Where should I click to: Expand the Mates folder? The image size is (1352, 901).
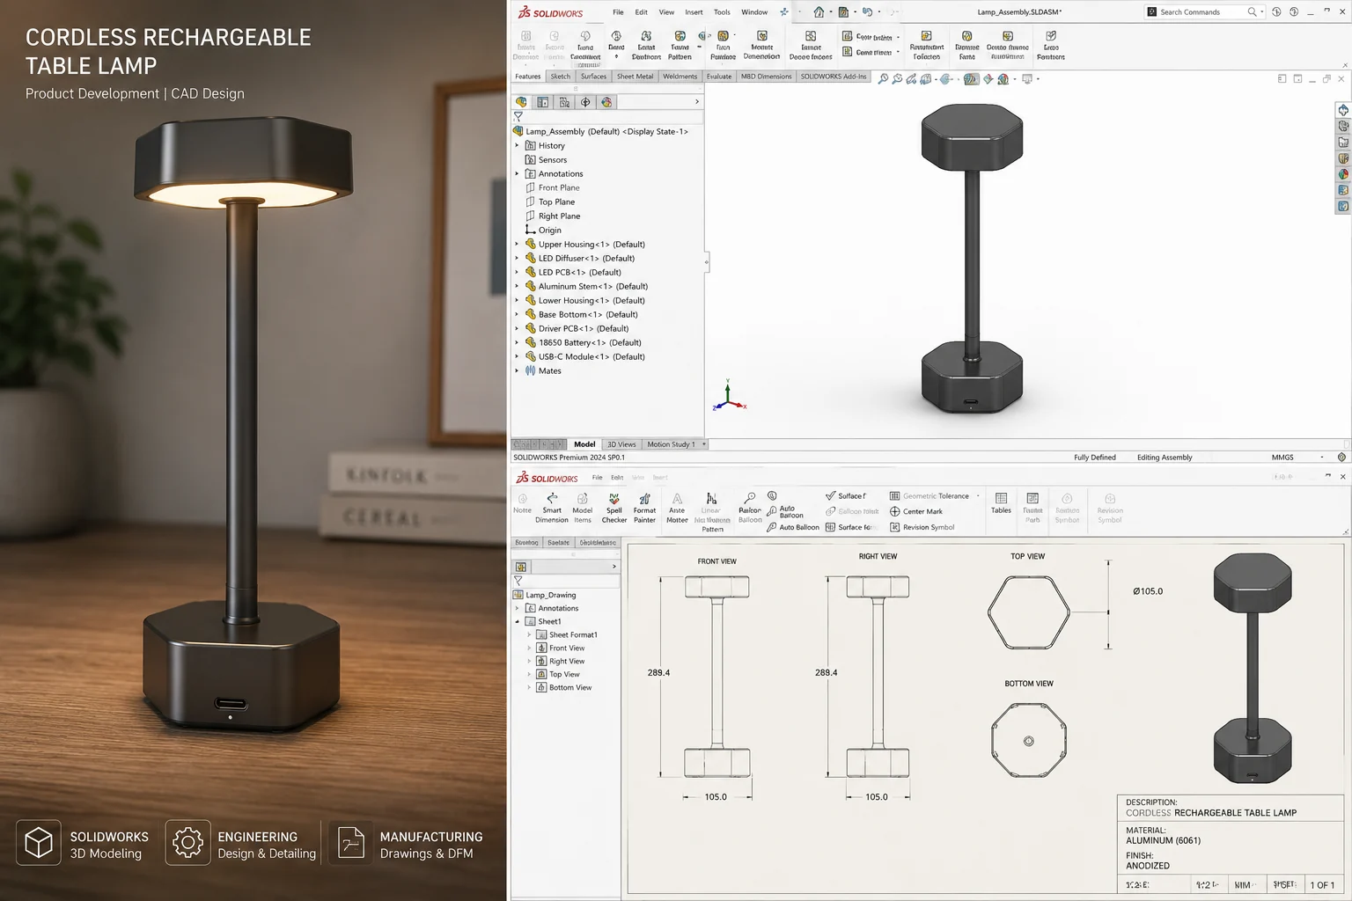tap(517, 370)
